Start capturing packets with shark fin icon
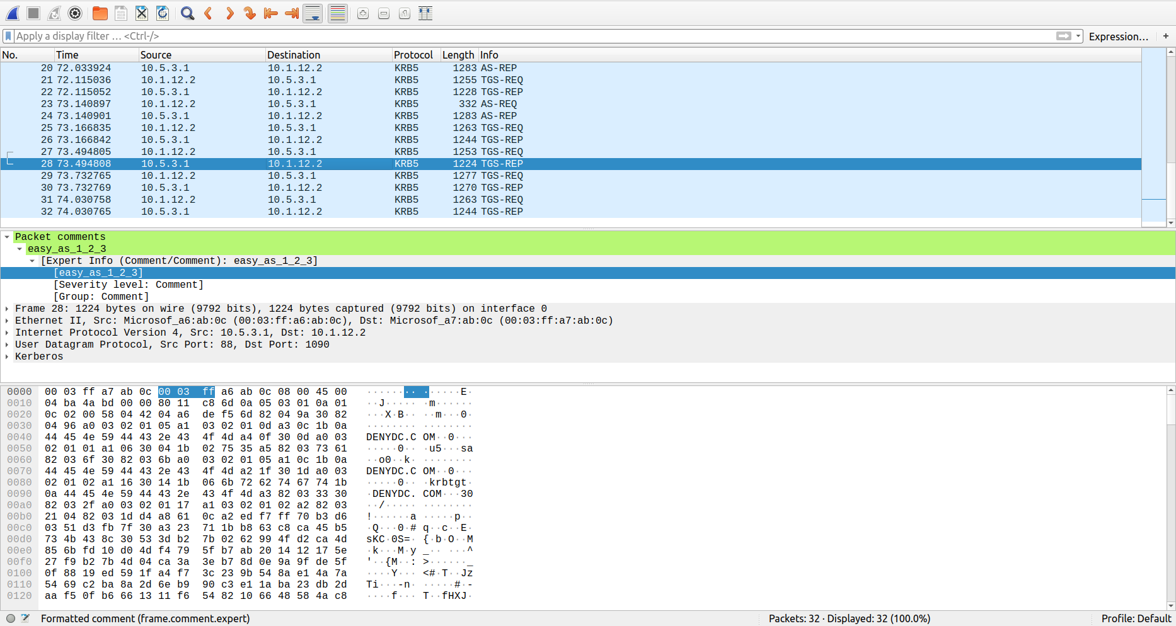The image size is (1176, 626). (13, 13)
